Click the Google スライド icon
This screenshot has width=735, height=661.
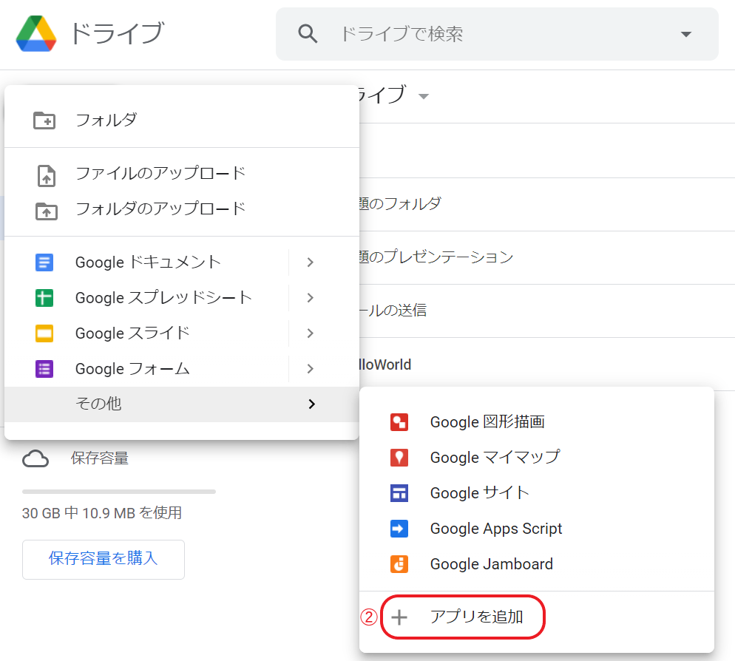click(44, 333)
